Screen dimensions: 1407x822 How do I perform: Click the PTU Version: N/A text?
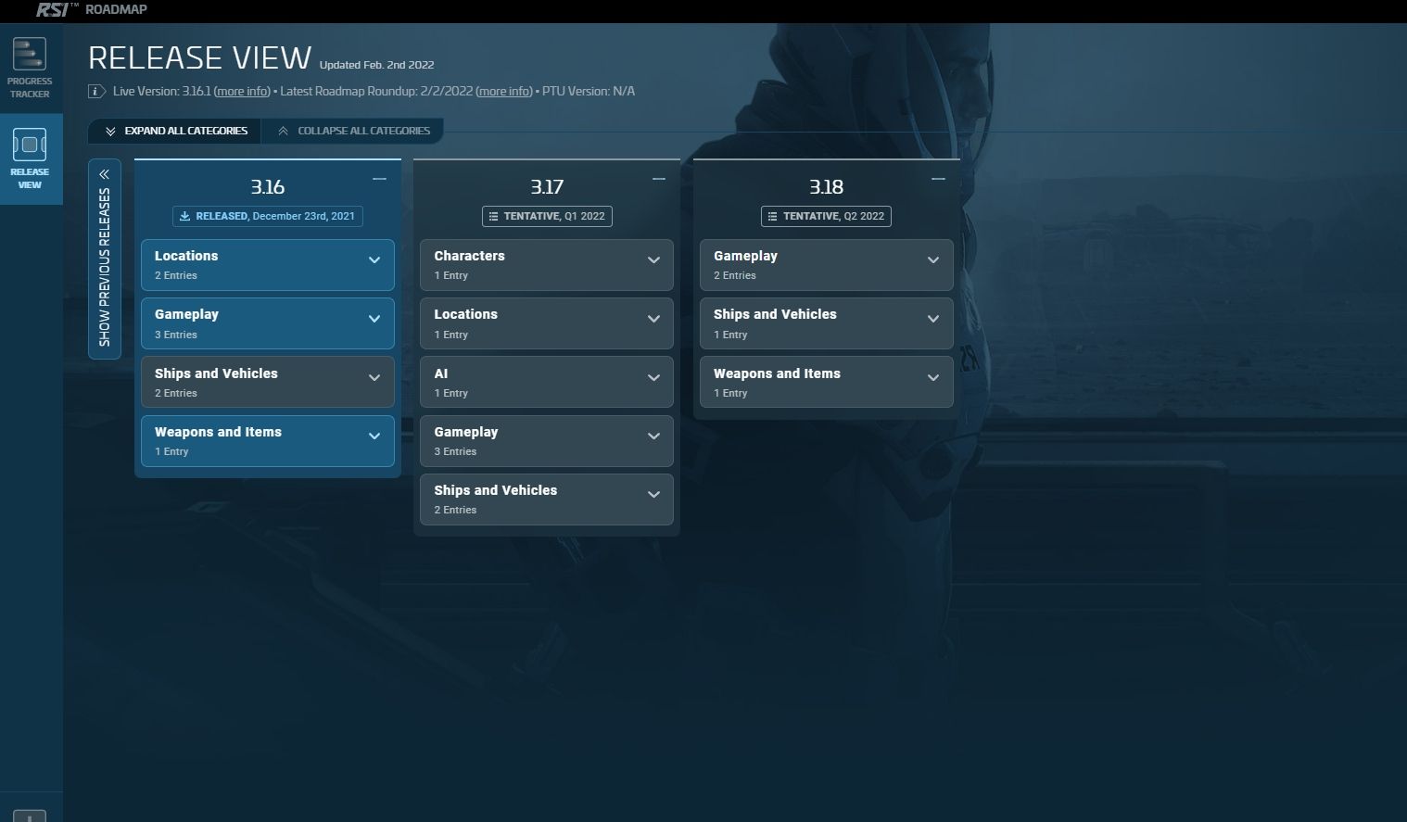click(589, 91)
